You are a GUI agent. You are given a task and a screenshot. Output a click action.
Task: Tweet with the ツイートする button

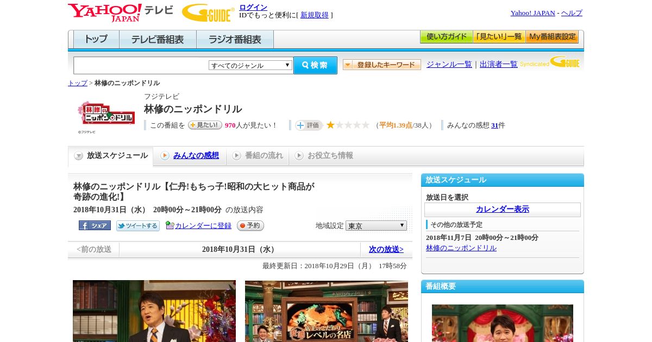(x=138, y=226)
